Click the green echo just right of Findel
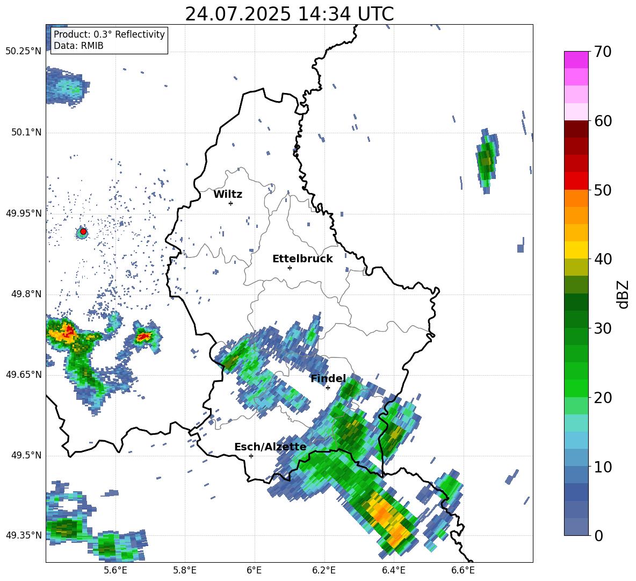Viewport: 636px width, 581px height. click(350, 389)
